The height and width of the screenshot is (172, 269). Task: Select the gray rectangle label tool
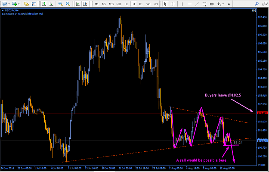pos(212,4)
